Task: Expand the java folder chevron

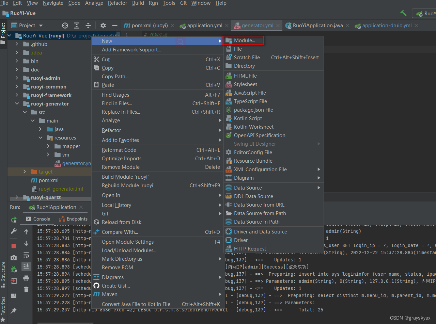Action: click(x=41, y=129)
